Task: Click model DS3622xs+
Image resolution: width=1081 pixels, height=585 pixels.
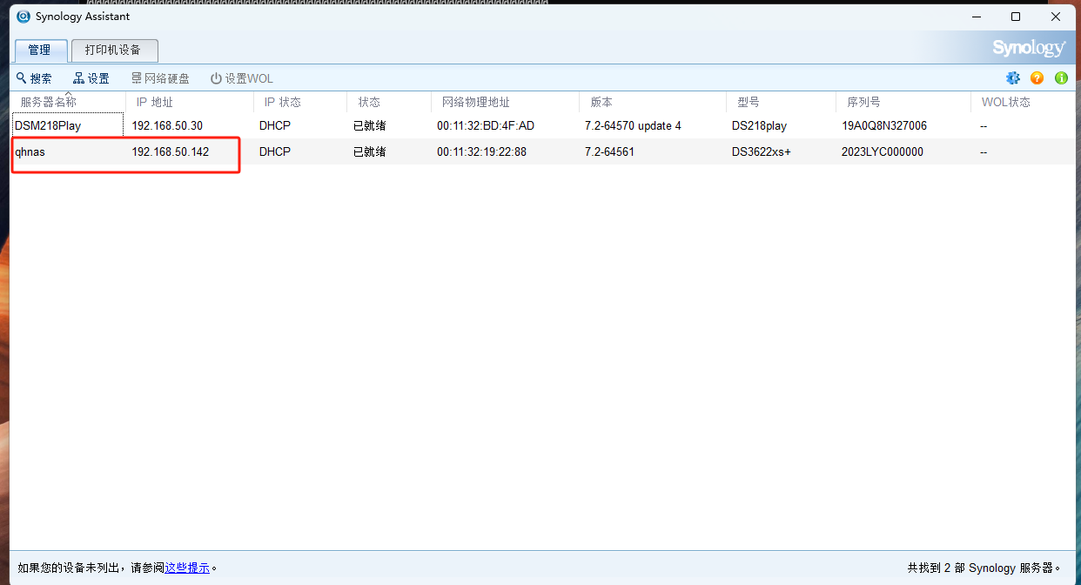Action: pyautogui.click(x=761, y=151)
